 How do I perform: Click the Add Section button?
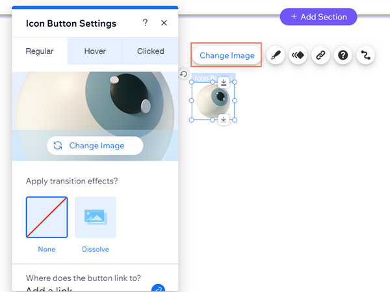318,17
